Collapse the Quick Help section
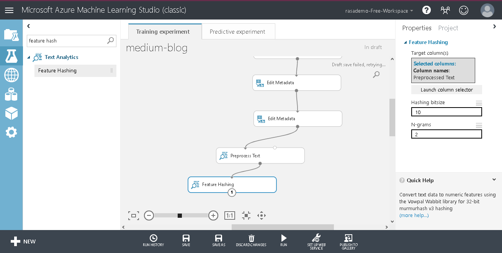502x253 pixels. tap(494, 180)
